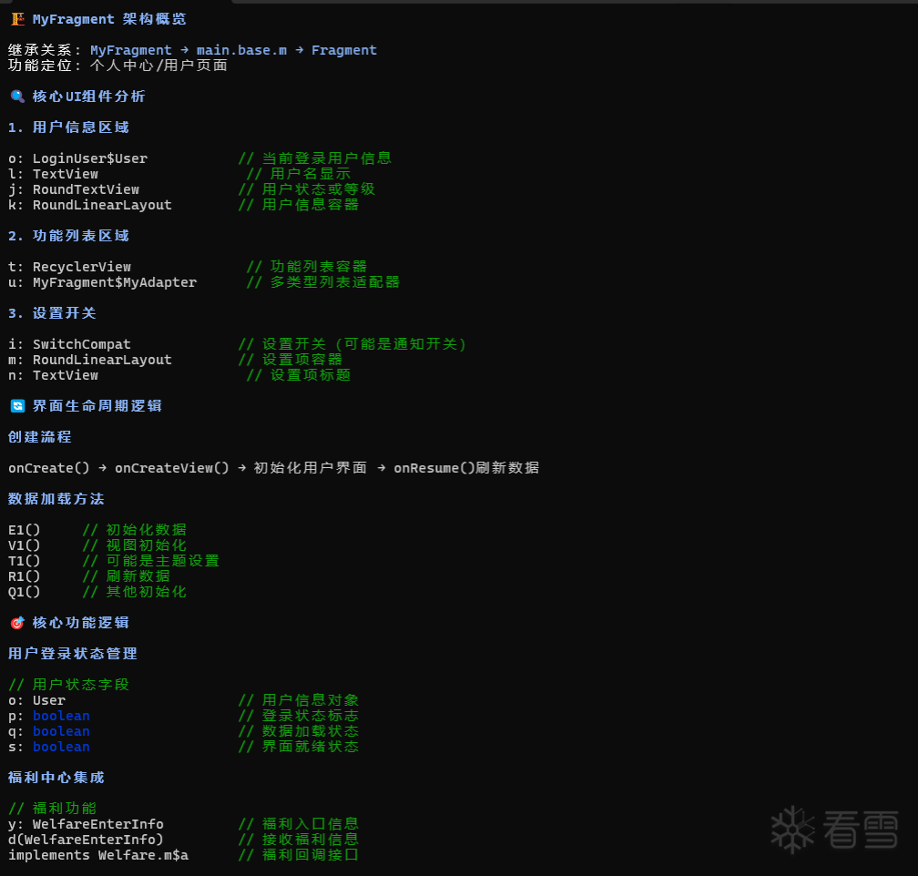This screenshot has width=918, height=876.
Task: Click the 'i: SwitchCompat' line
Action: [69, 344]
